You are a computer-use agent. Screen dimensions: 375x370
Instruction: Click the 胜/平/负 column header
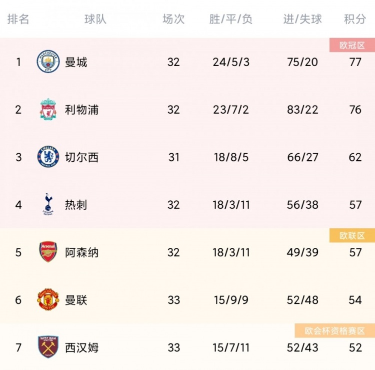[x=231, y=19]
